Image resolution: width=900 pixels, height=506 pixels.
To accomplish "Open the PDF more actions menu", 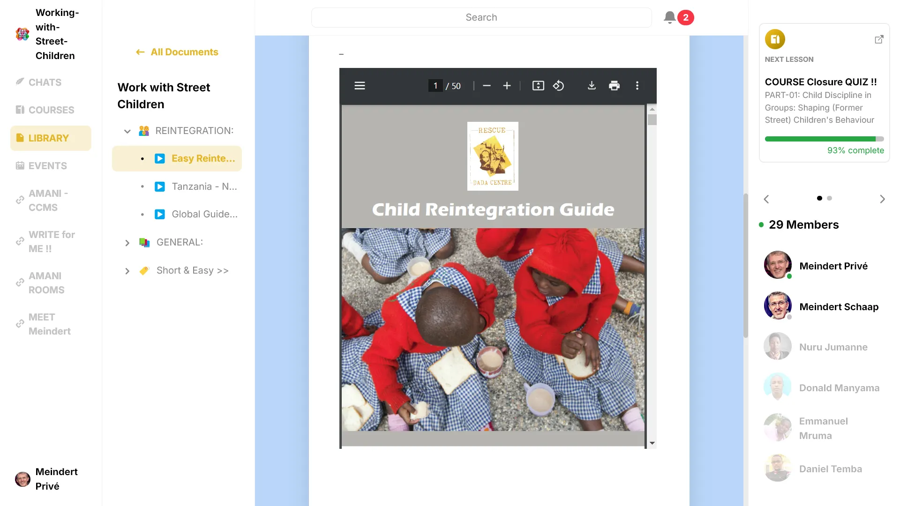I will click(637, 86).
